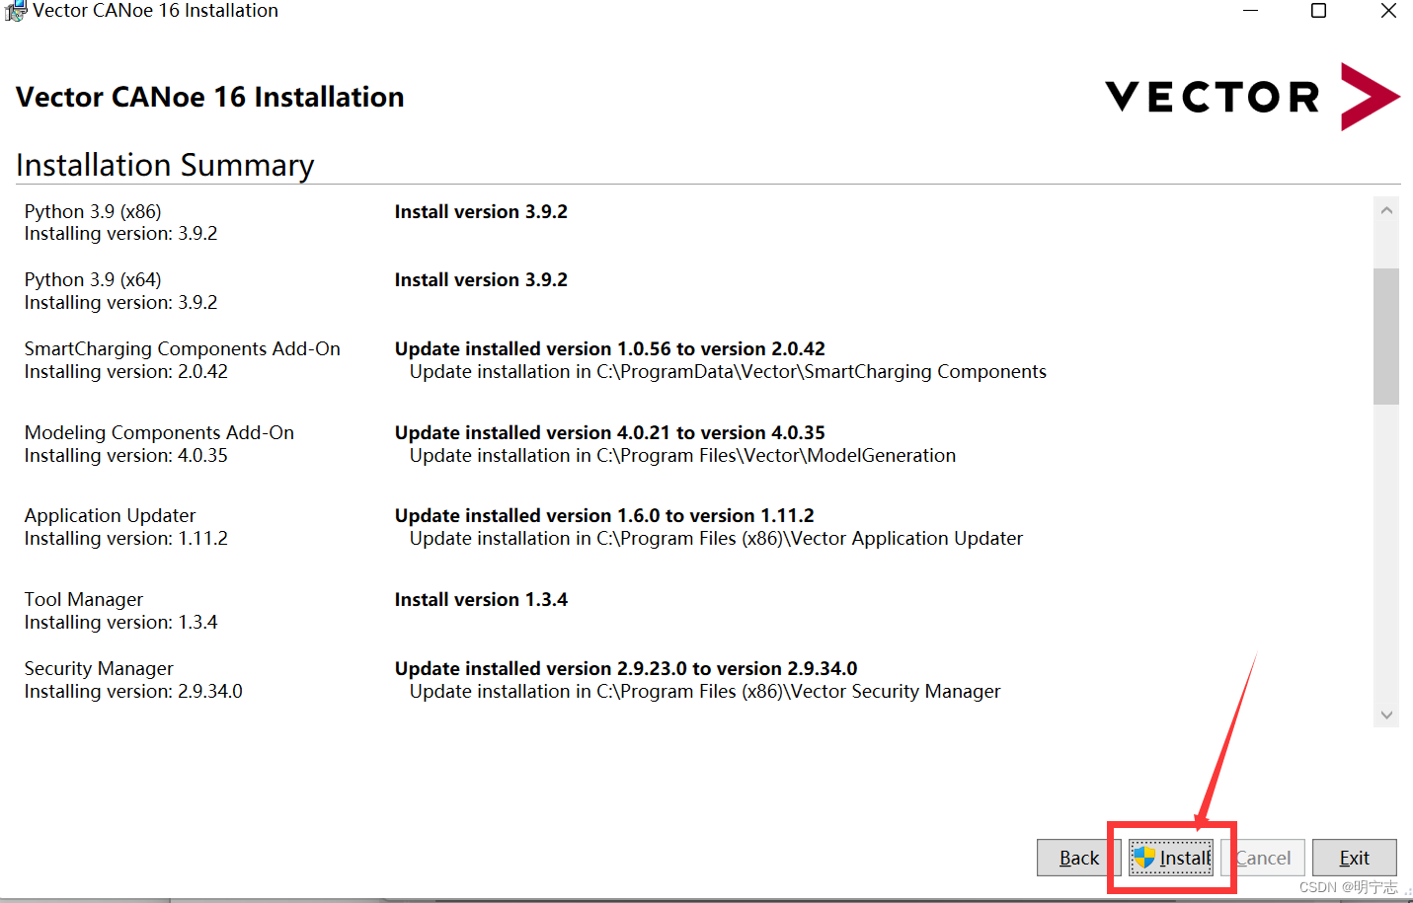Viewport: 1413px width, 903px height.
Task: Go back with the Back button
Action: point(1078,858)
